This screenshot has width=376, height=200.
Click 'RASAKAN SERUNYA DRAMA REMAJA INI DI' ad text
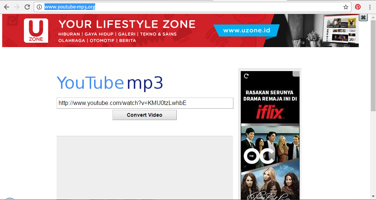click(270, 95)
